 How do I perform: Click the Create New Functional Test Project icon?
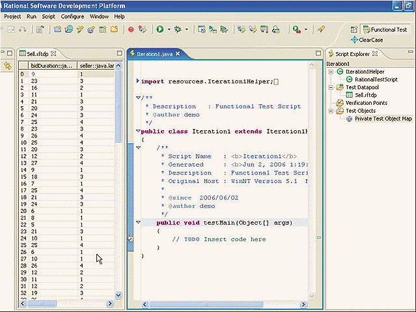(x=57, y=29)
